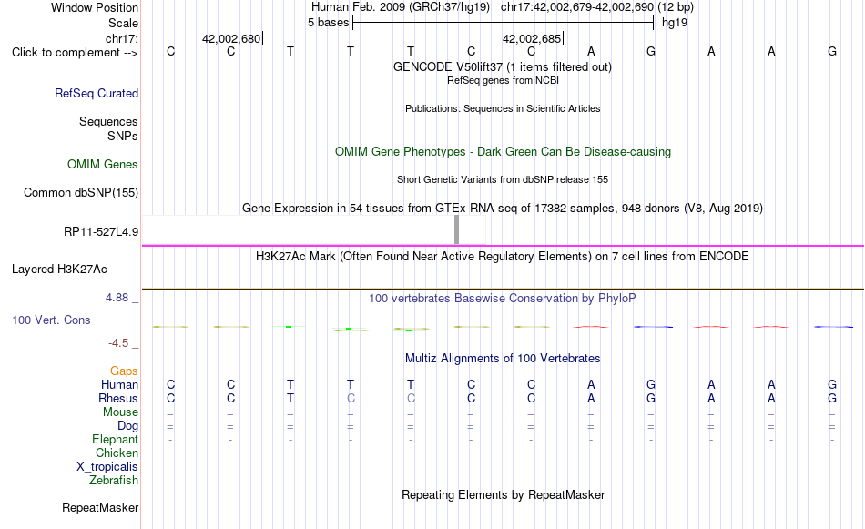Click the Human species label
The height and width of the screenshot is (529, 865).
pos(119,384)
